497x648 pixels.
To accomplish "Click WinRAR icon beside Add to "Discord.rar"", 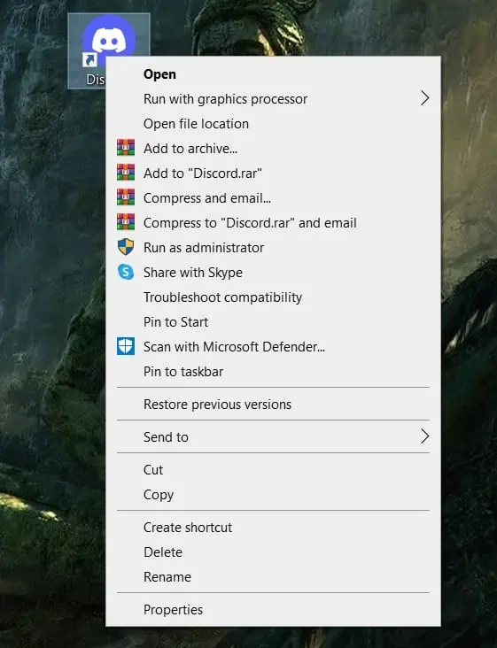I will pyautogui.click(x=126, y=173).
